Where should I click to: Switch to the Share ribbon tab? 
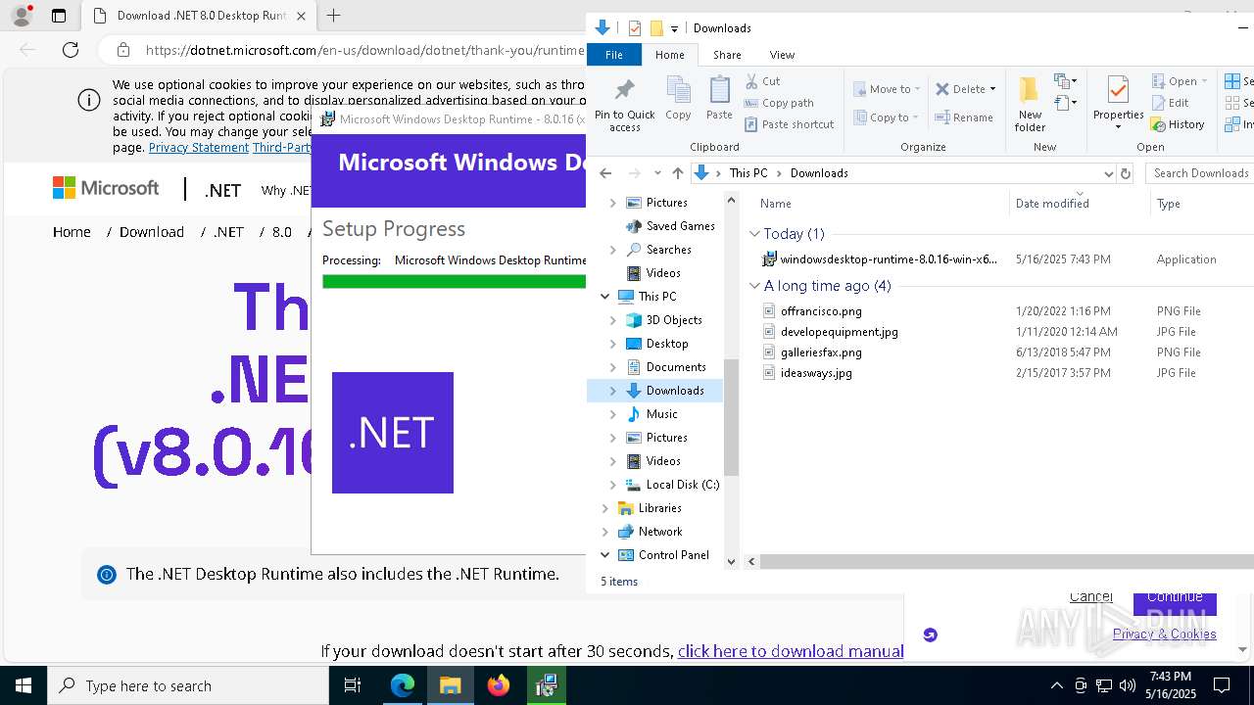727,55
